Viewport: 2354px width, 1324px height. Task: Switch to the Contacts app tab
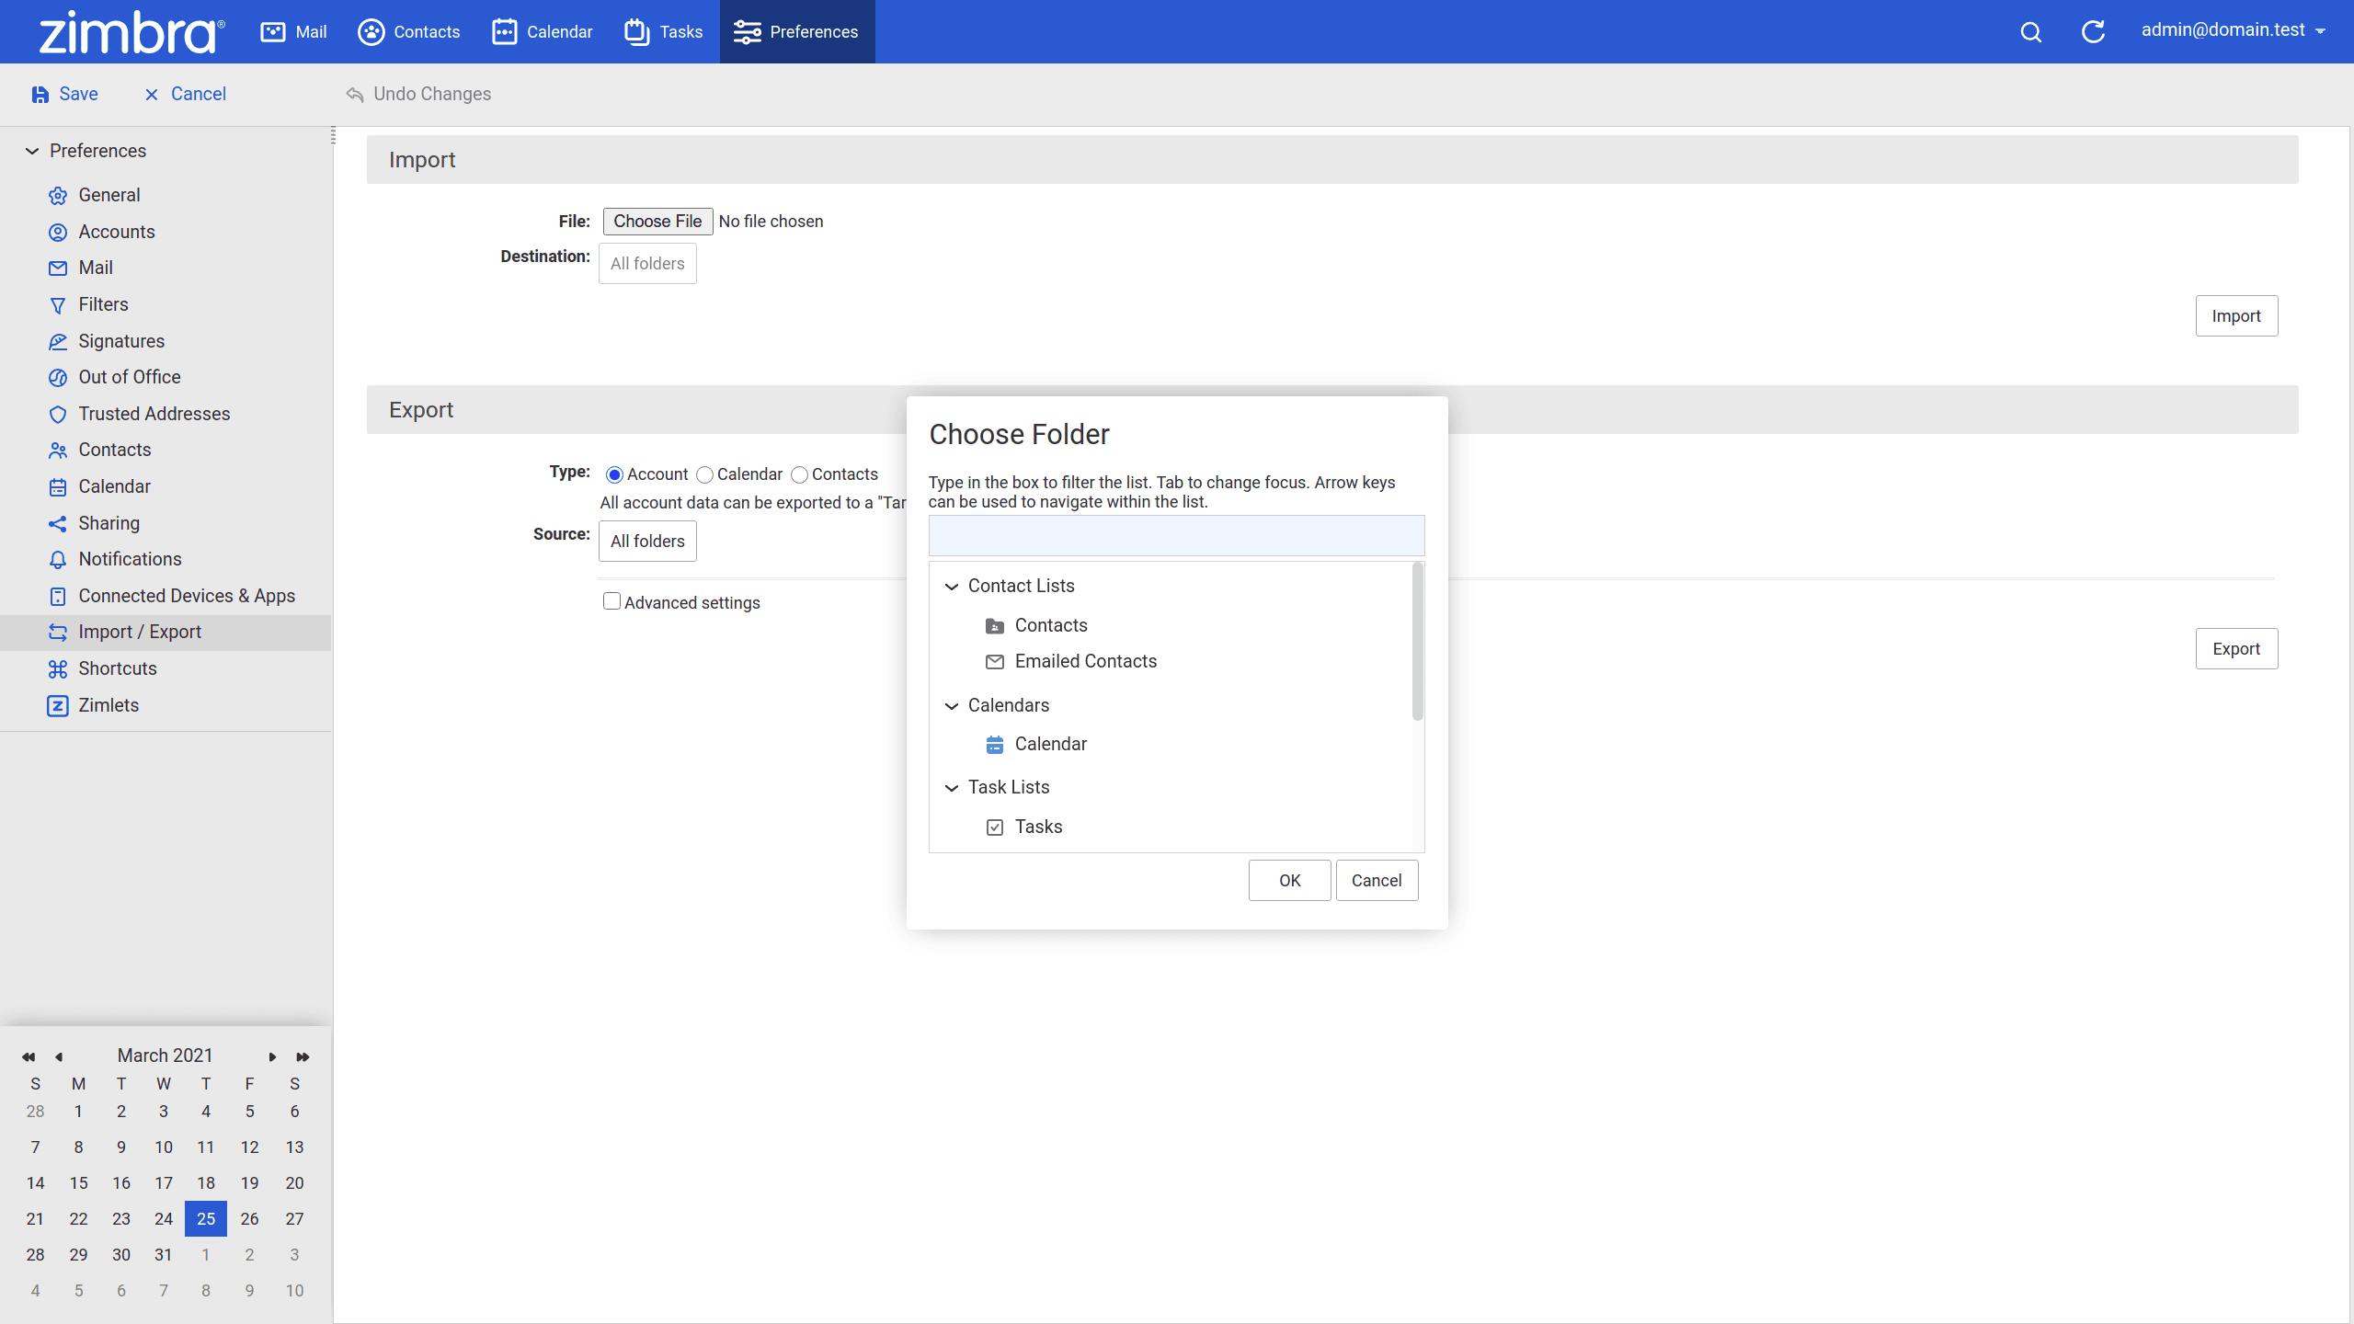[x=409, y=31]
